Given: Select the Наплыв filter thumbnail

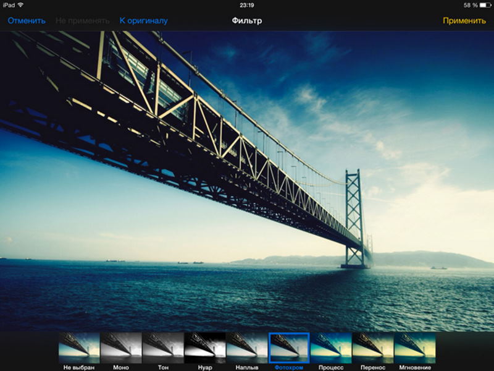Looking at the screenshot, I should [246, 348].
